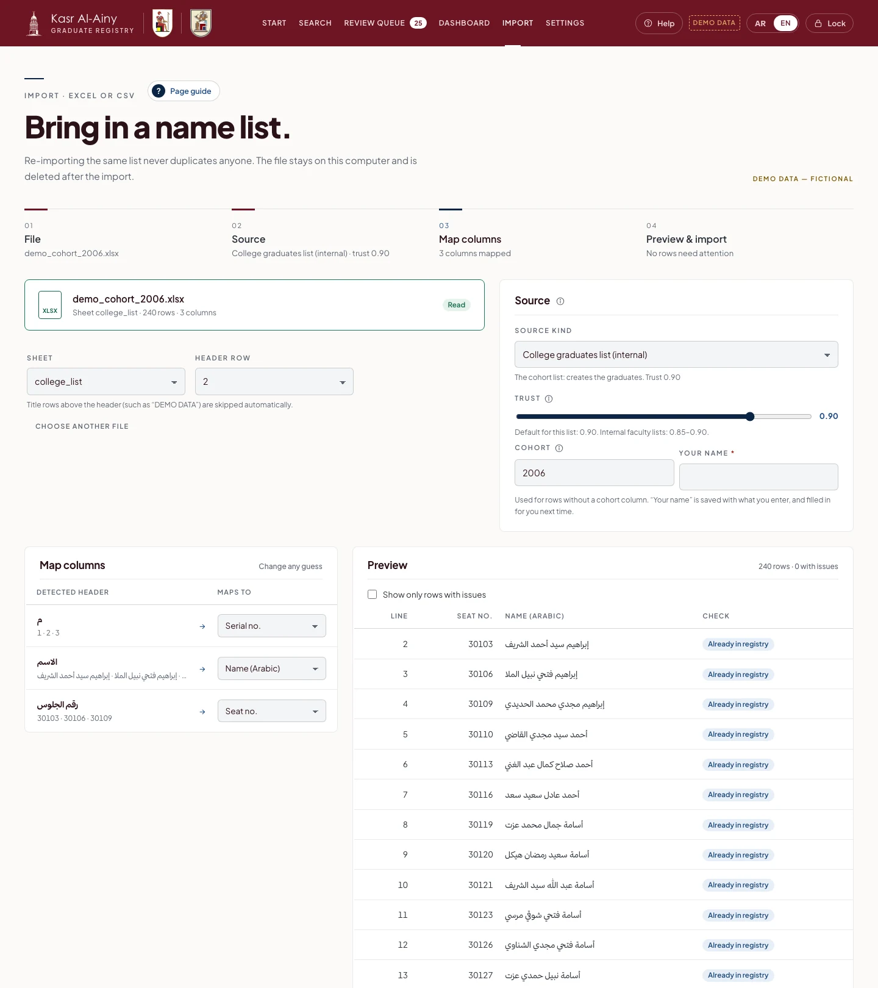Viewport: 878px width, 988px height.
Task: Open the Dashboard nav item
Action: (465, 23)
